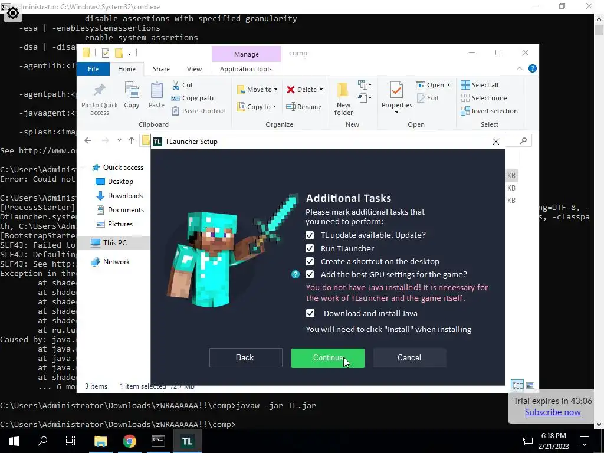Image resolution: width=604 pixels, height=453 pixels.
Task: Toggle 'Add the best GPU settings' checkbox
Action: coord(309,274)
